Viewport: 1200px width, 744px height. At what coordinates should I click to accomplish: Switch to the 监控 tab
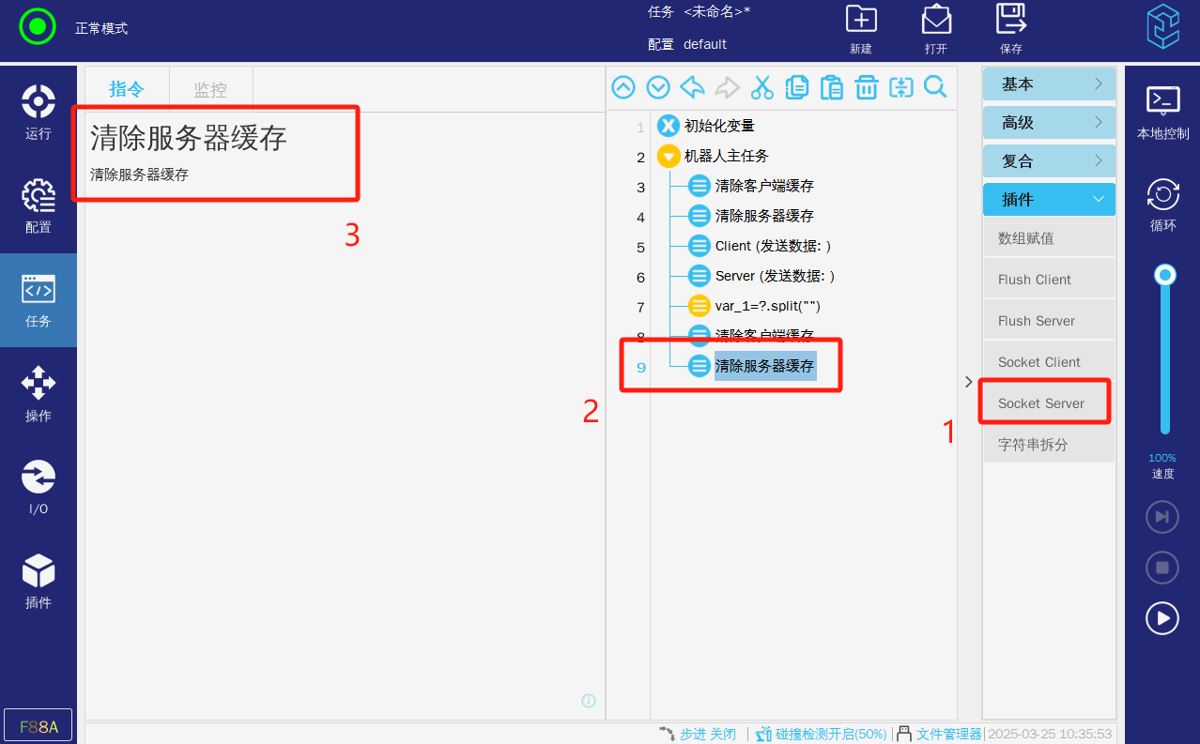(x=210, y=90)
